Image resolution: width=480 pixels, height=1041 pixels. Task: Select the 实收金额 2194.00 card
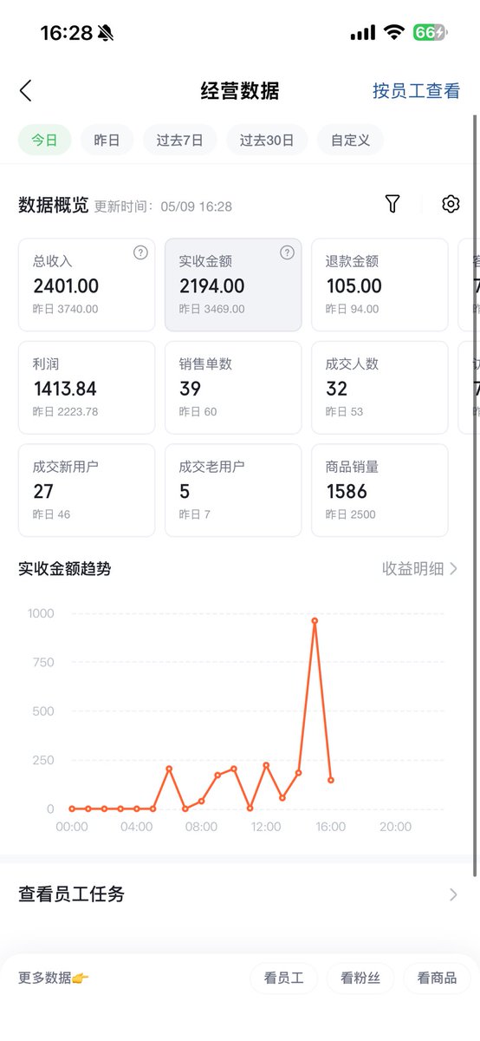pos(233,285)
